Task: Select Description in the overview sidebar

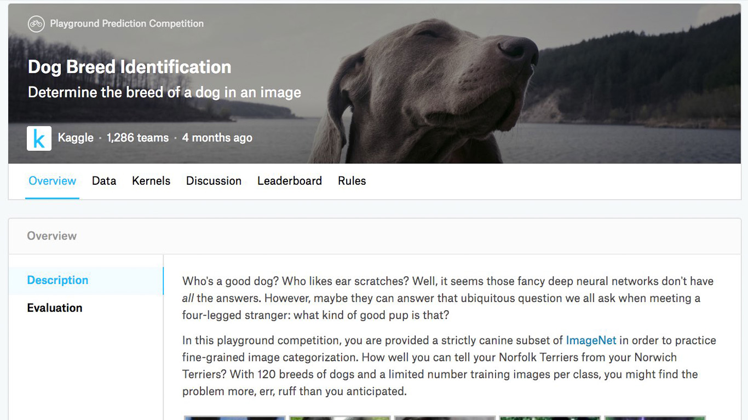Action: (x=57, y=280)
